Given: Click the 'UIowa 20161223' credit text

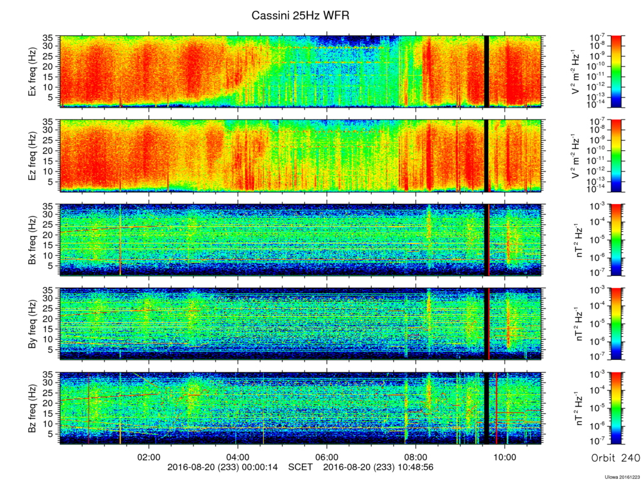Looking at the screenshot, I should click(x=622, y=477).
